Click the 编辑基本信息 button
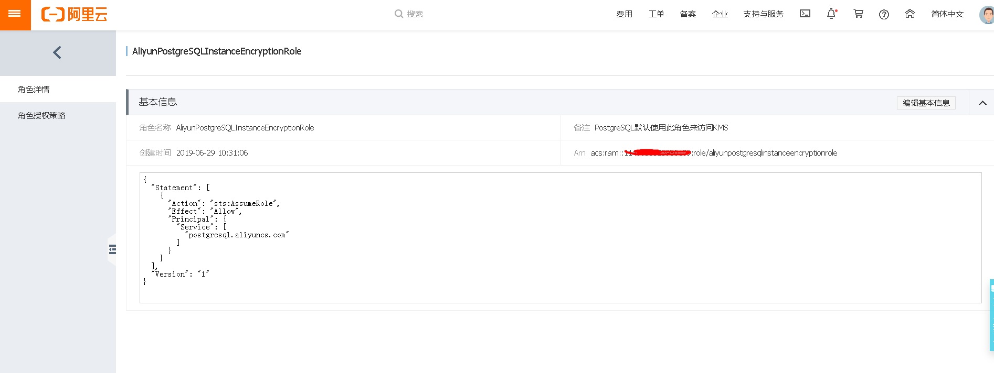994x373 pixels. click(926, 103)
